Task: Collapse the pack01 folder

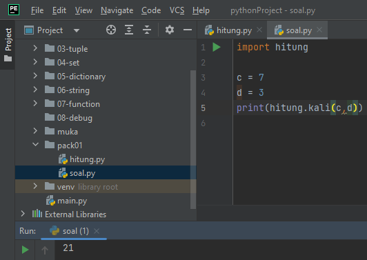Action: pyautogui.click(x=35, y=145)
